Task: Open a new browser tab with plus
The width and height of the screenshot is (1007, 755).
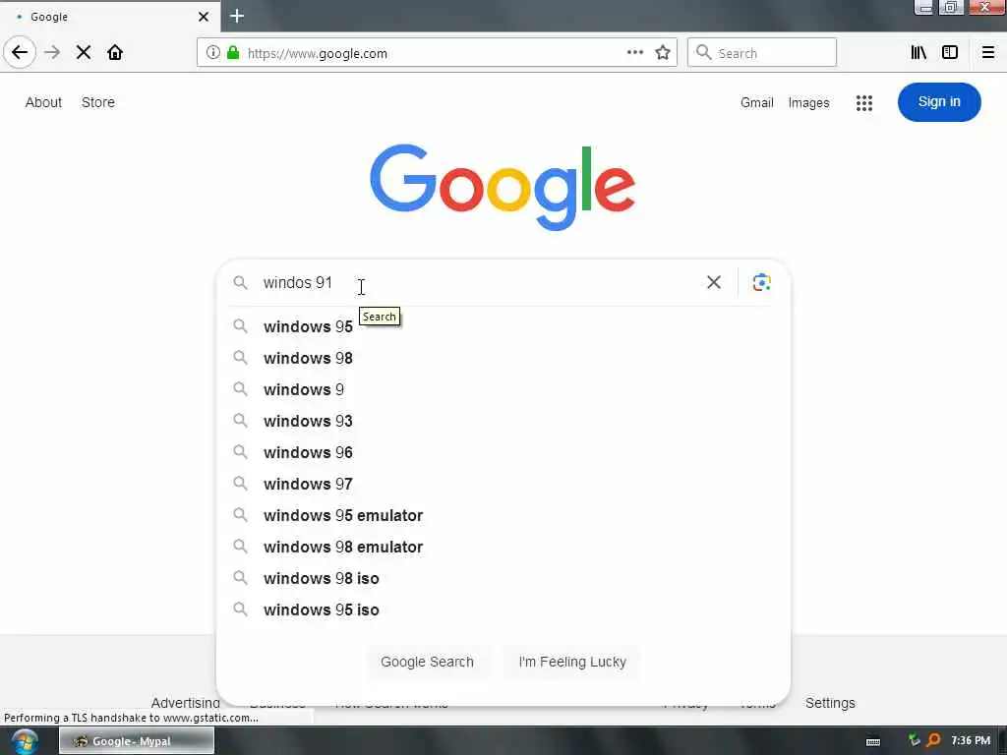Action: (x=237, y=16)
